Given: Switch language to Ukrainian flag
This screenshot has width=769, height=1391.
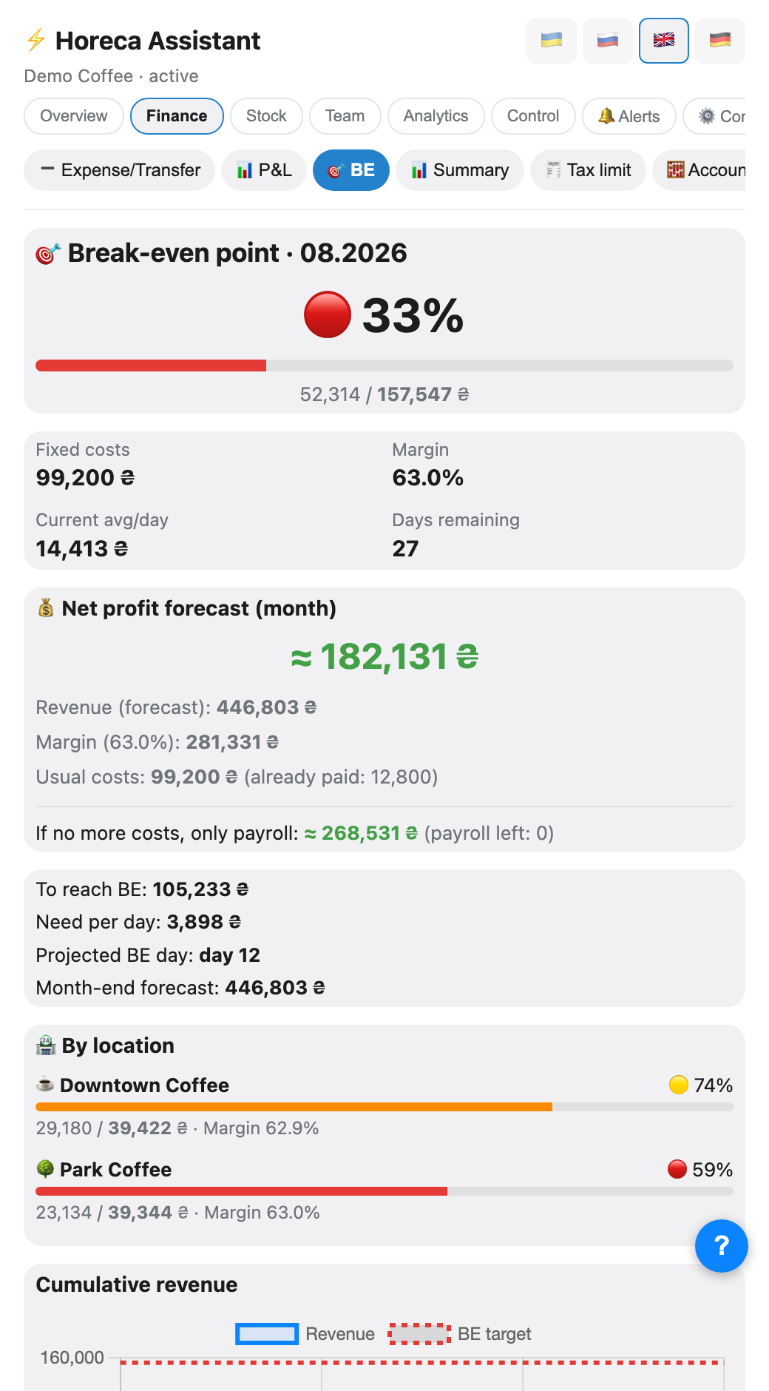Looking at the screenshot, I should [551, 41].
